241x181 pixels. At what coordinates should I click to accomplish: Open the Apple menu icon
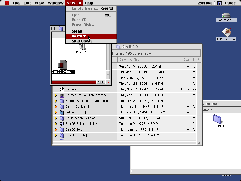pos(7,3)
